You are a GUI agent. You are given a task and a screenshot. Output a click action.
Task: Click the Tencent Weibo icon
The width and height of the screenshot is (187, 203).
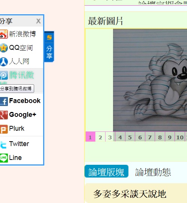4,75
